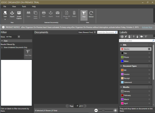Open the Scan dropdown arrow
This screenshot has height=113, width=155.
[x=5, y=19]
